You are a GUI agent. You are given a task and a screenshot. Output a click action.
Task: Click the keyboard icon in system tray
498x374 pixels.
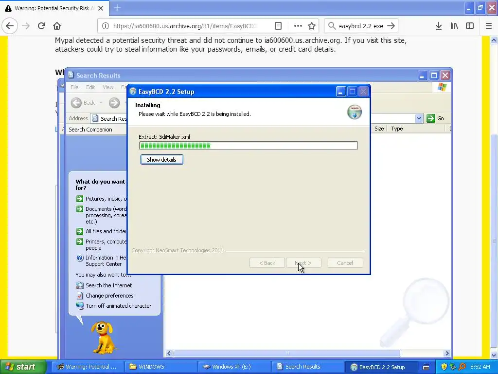[426, 367]
